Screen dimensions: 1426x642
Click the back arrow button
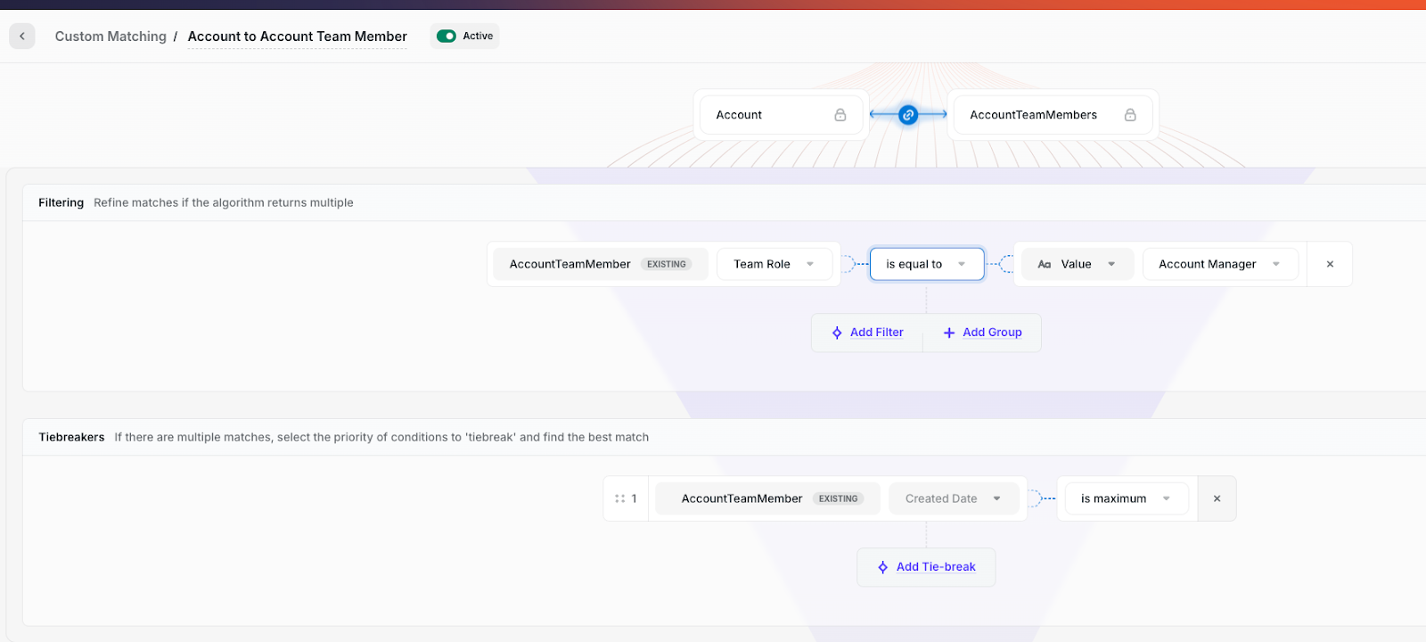pyautogui.click(x=22, y=37)
